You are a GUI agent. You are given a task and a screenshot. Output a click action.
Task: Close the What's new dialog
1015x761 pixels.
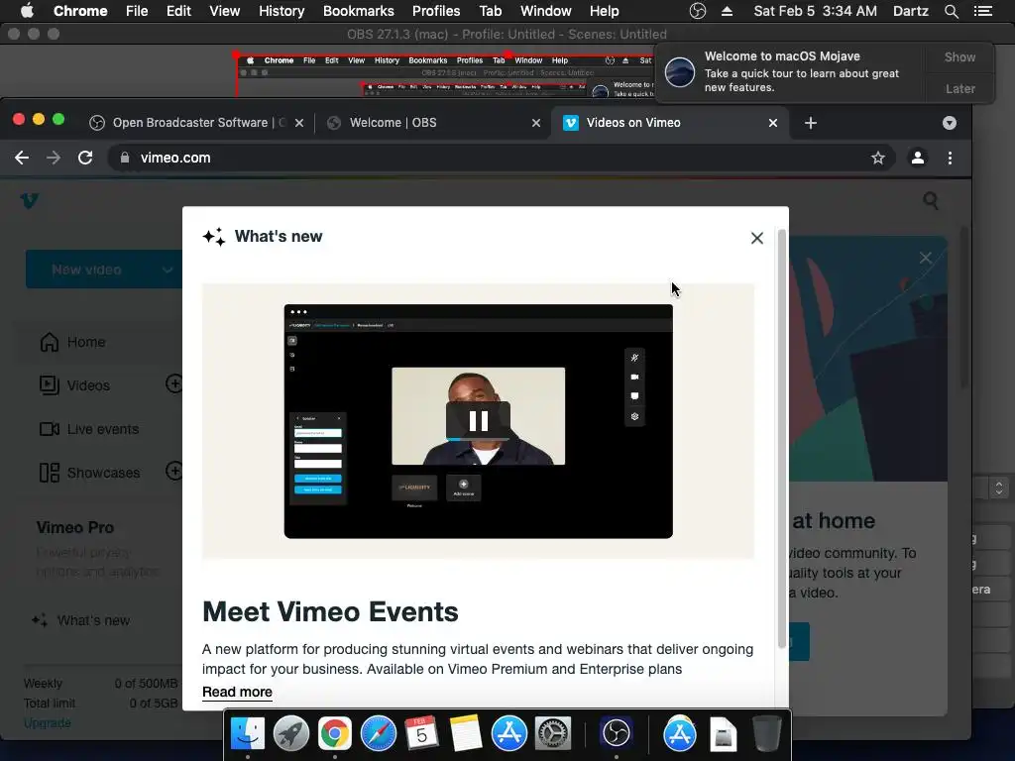pyautogui.click(x=756, y=238)
